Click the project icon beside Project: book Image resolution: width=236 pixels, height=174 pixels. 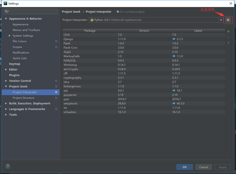point(56,87)
